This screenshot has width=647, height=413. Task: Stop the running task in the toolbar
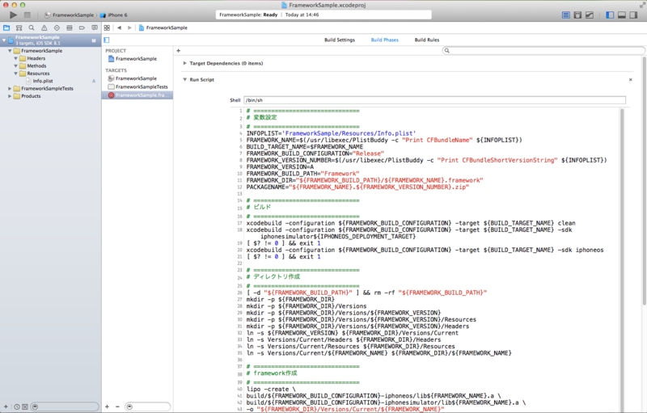[x=27, y=15]
